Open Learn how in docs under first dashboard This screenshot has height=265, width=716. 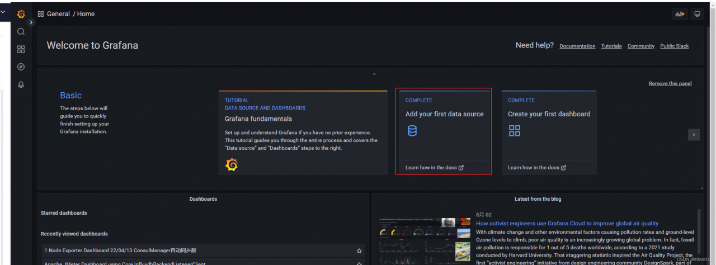pos(537,167)
